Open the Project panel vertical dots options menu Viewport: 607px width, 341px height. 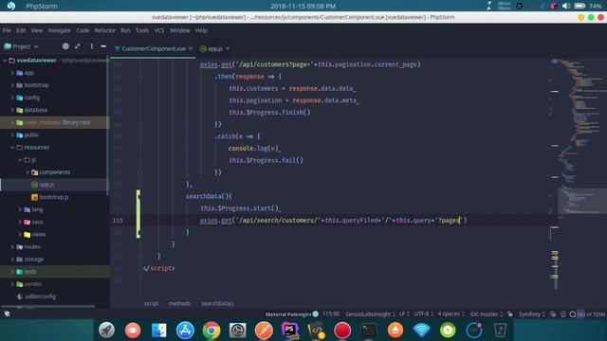click(92, 46)
